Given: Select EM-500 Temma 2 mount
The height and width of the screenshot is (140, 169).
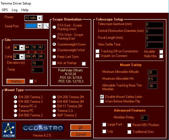Looking at the screenshot, I should coord(15,115).
